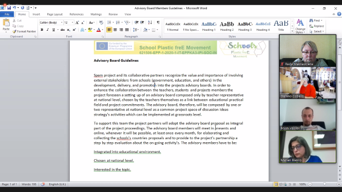Apply the Heading 2 style
Screen dimensions: 342x192
(x=227, y=26)
